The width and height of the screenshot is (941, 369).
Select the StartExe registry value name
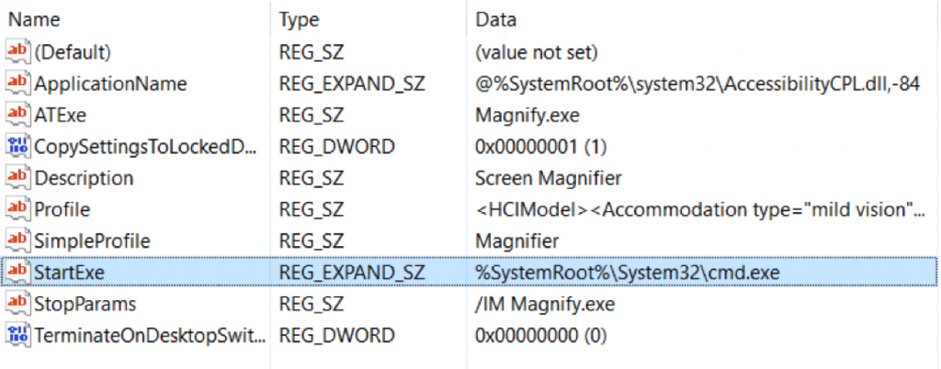point(70,273)
